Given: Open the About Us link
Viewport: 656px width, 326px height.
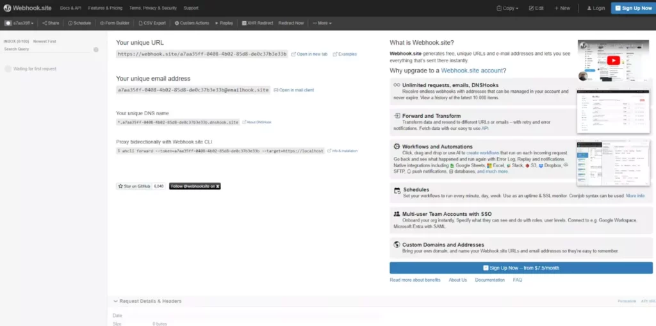Looking at the screenshot, I should pos(457,280).
